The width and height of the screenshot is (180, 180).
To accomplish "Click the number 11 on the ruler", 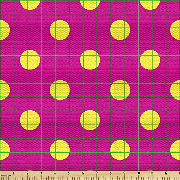I will 152,173.
